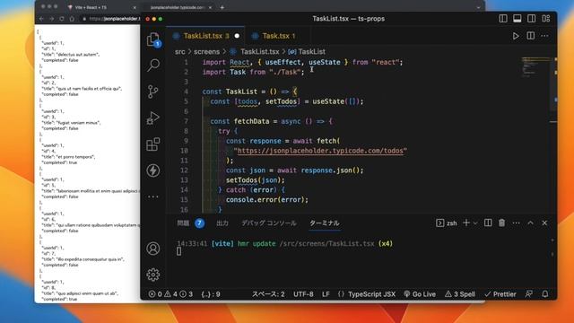Show additional views via the activity bar ellipsis
Viewport: 574px width, 323px height.
coord(153,196)
